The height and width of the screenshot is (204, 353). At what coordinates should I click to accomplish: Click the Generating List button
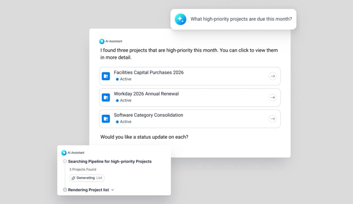coord(87,178)
